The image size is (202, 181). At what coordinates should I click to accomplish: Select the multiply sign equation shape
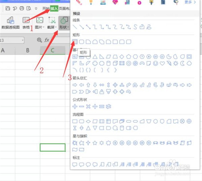(x=88, y=106)
